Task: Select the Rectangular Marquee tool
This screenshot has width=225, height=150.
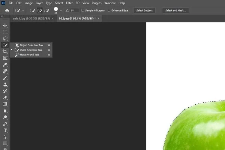Action: 5,32
